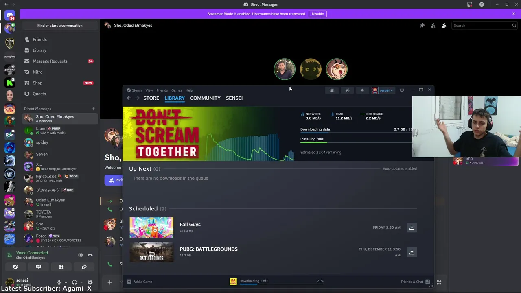
Task: Open Shop in Discord sidebar
Action: [x=60, y=83]
